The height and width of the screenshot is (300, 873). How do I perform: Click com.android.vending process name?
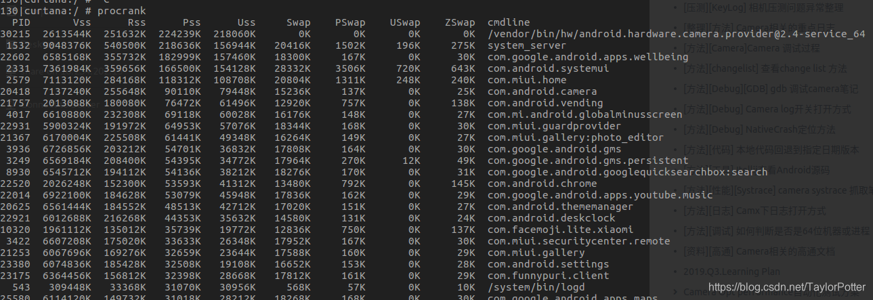[545, 103]
